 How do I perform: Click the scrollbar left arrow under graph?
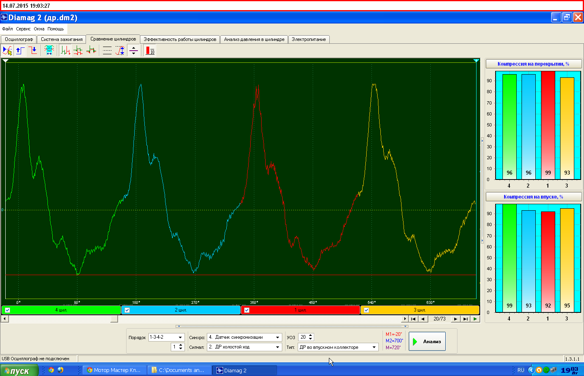pos(5,319)
